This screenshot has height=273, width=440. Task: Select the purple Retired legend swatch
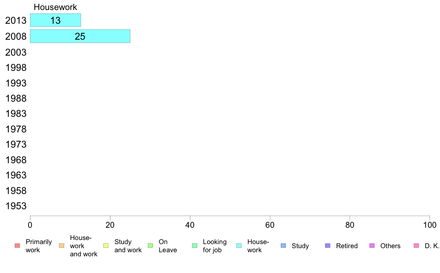(x=327, y=246)
